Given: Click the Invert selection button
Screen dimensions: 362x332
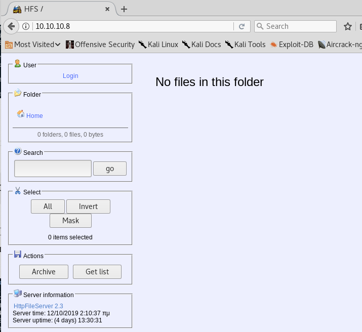Looking at the screenshot, I should point(88,206).
